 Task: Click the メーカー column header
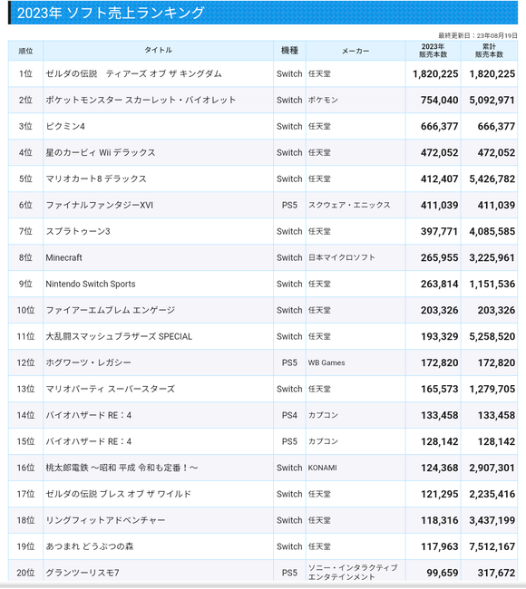[356, 51]
